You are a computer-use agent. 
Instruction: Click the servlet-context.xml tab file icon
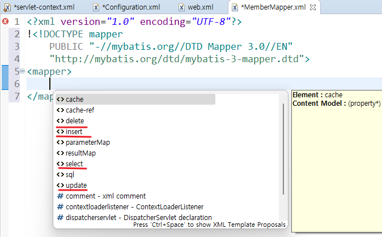tap(7, 7)
